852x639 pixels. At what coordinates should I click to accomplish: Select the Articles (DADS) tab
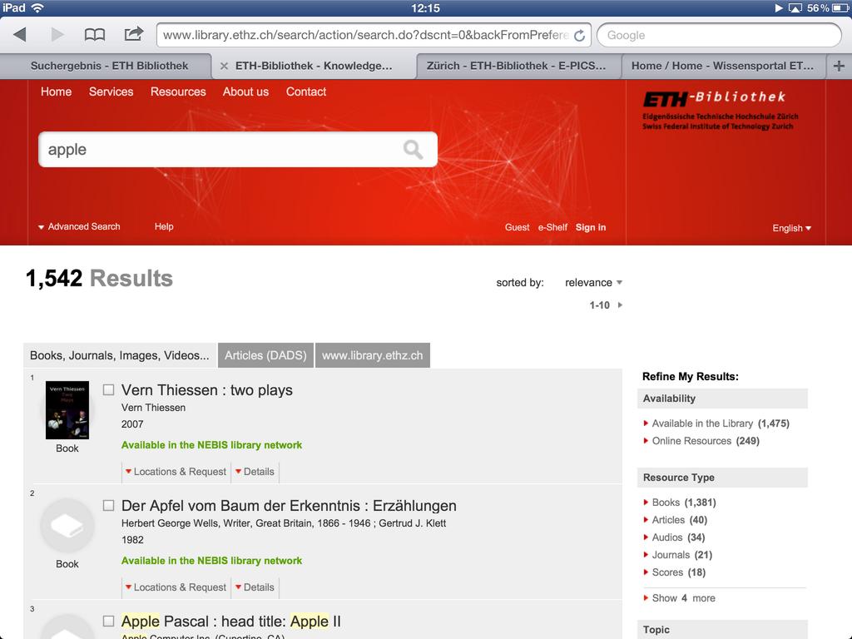[x=265, y=355]
